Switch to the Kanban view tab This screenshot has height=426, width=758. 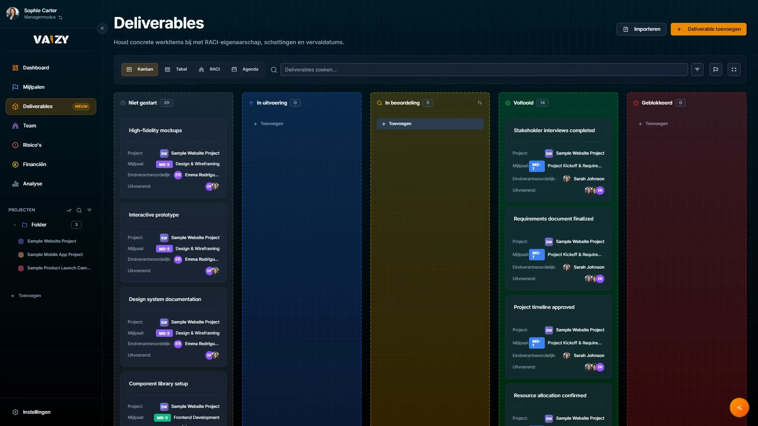pos(140,69)
